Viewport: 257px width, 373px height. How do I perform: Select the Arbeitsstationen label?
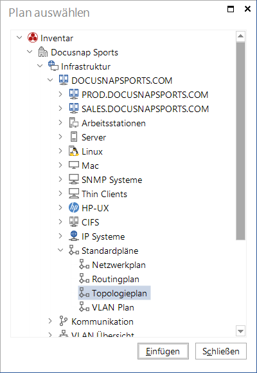click(114, 123)
